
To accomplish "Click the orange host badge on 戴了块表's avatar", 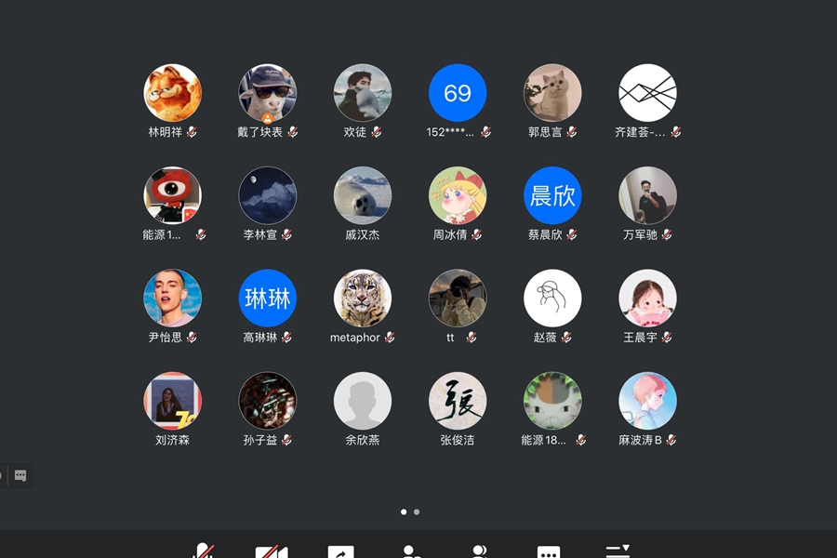I will (x=268, y=119).
